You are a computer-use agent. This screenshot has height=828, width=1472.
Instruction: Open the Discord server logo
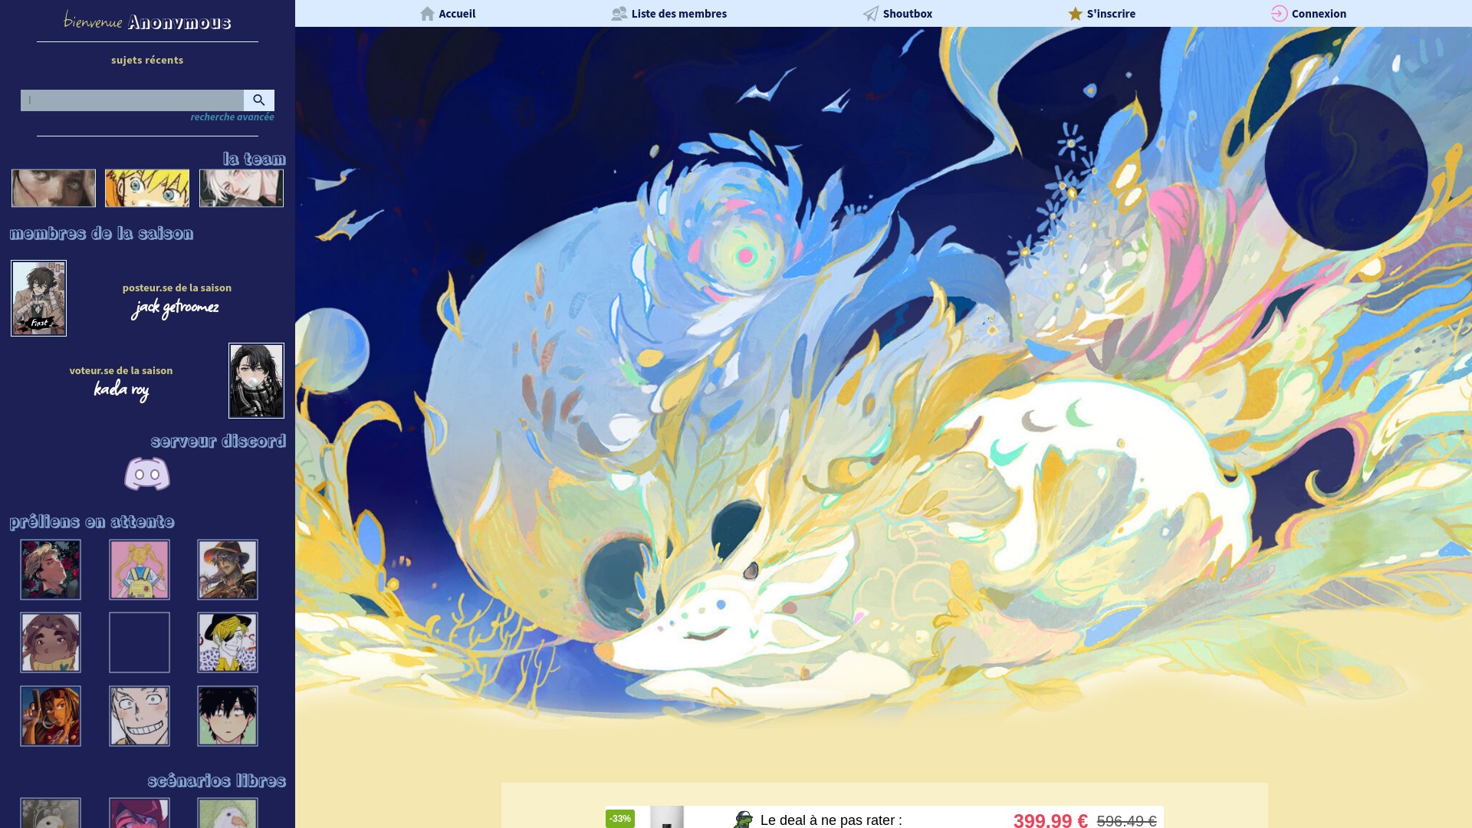click(147, 474)
